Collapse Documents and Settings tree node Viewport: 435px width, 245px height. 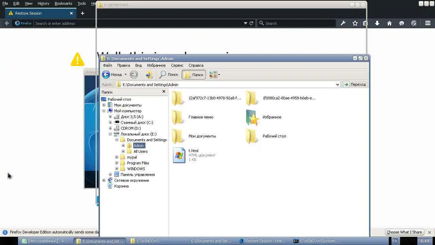tap(117, 140)
